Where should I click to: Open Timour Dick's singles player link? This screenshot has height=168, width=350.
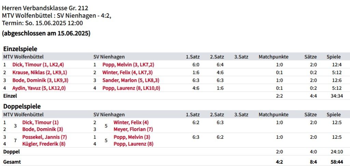click(x=38, y=64)
